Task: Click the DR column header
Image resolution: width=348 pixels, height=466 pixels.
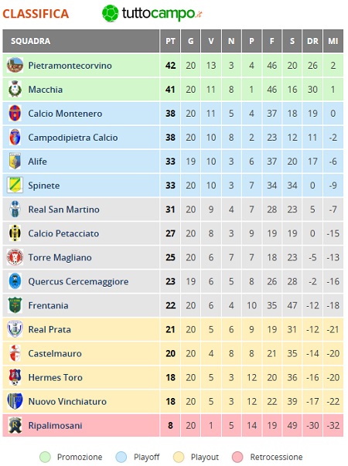Action: [312, 41]
